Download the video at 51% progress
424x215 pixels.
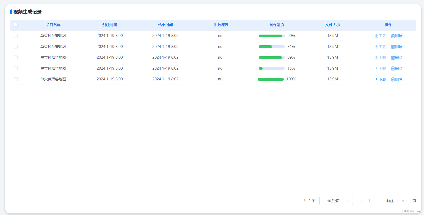coord(380,47)
